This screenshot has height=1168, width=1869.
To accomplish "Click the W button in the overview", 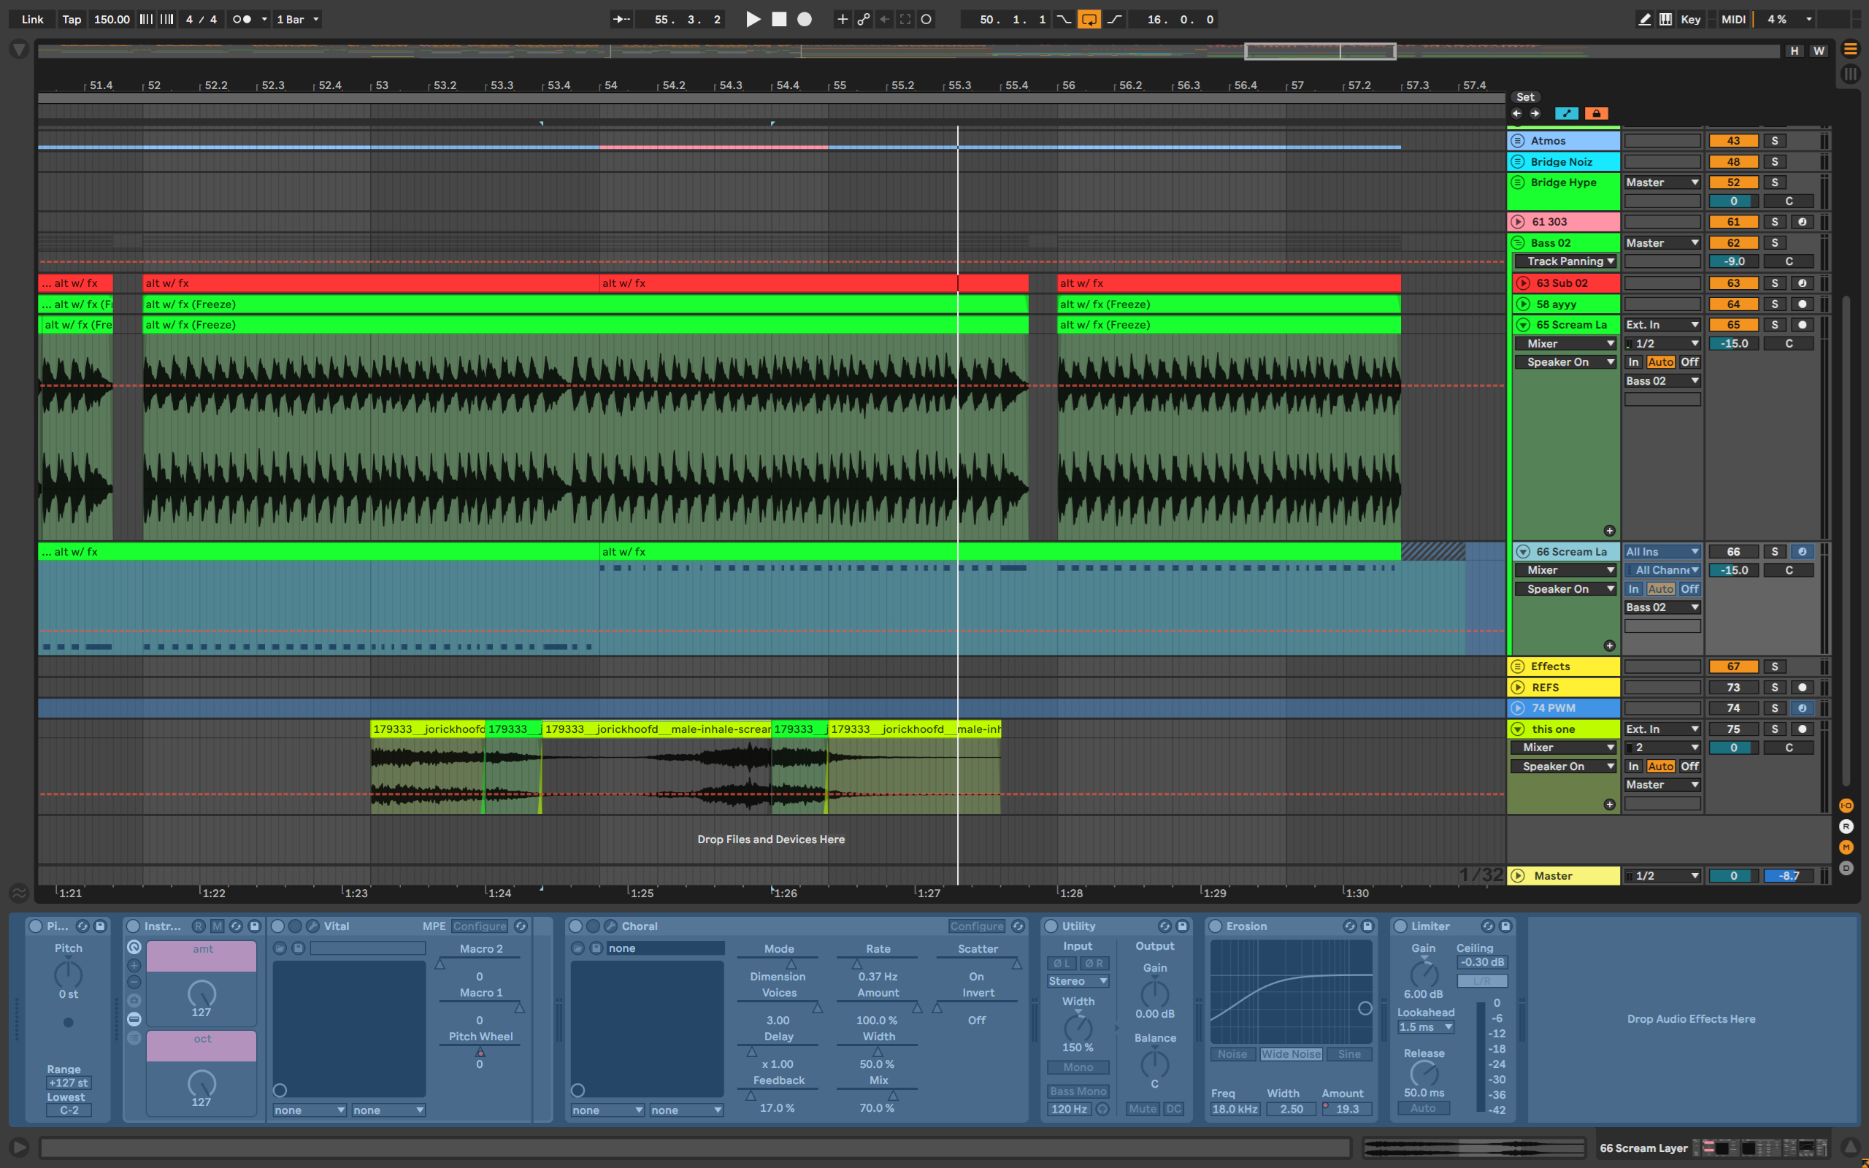I will pos(1819,51).
